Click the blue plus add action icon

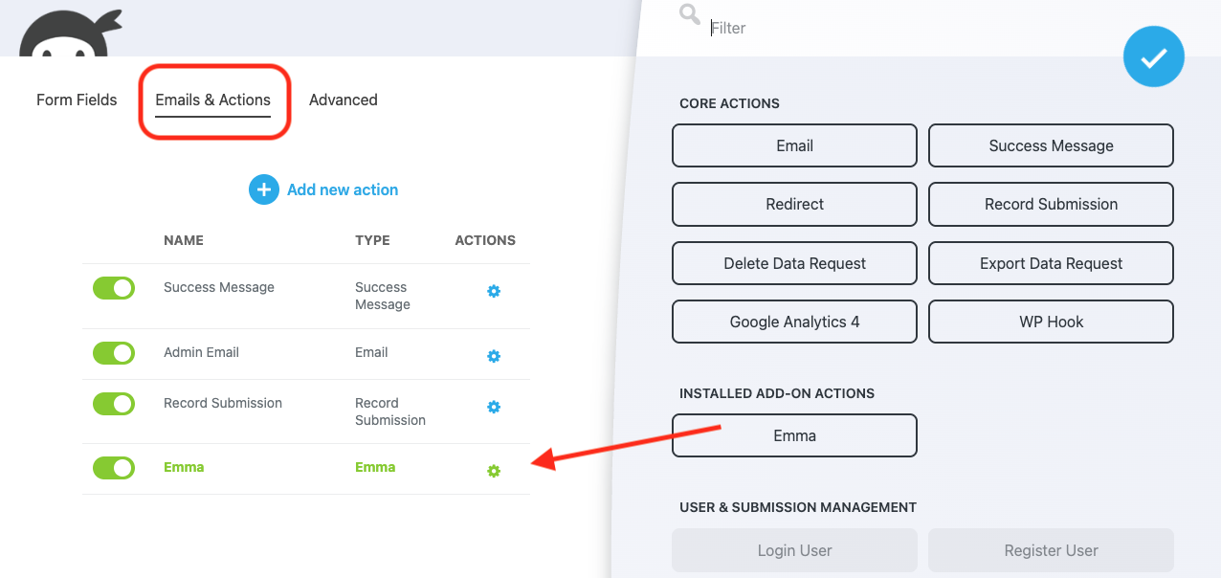[x=264, y=189]
